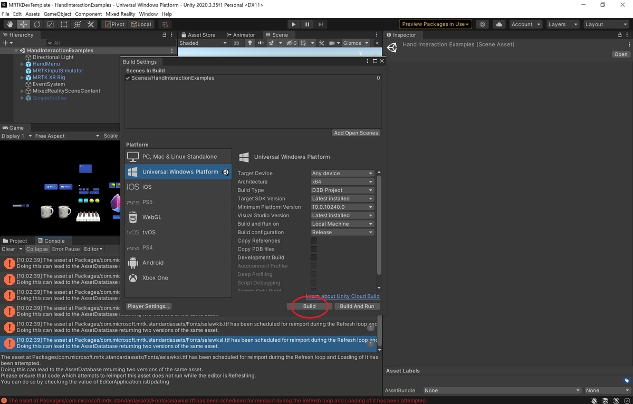Toggle the Pivot handle position button
The height and width of the screenshot is (404, 633).
point(114,24)
